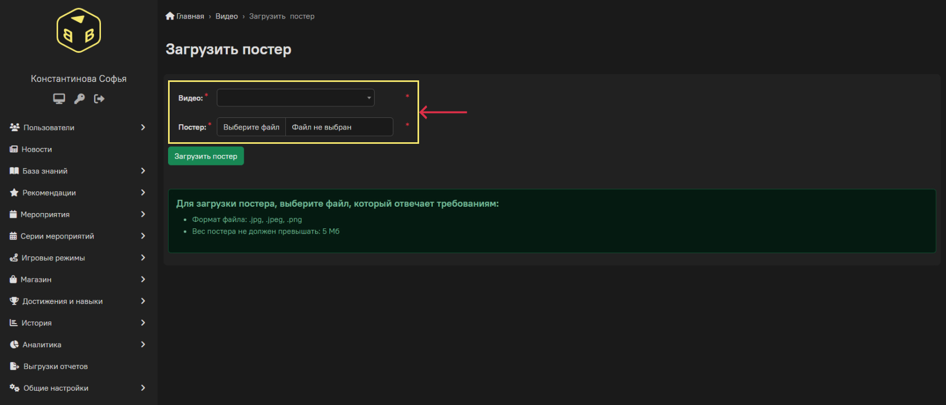
Task: Click the green Загрузить постер button
Action: [x=206, y=156]
